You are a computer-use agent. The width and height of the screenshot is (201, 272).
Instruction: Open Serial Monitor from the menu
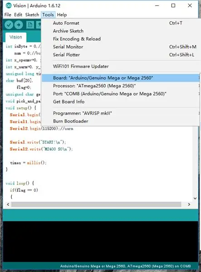(121, 47)
